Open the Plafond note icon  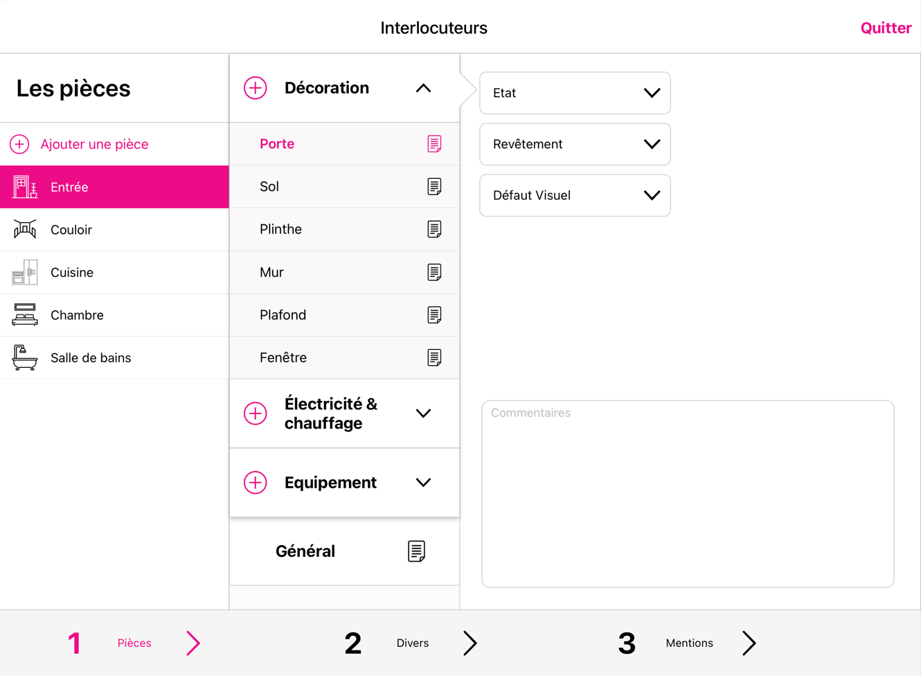tap(434, 315)
